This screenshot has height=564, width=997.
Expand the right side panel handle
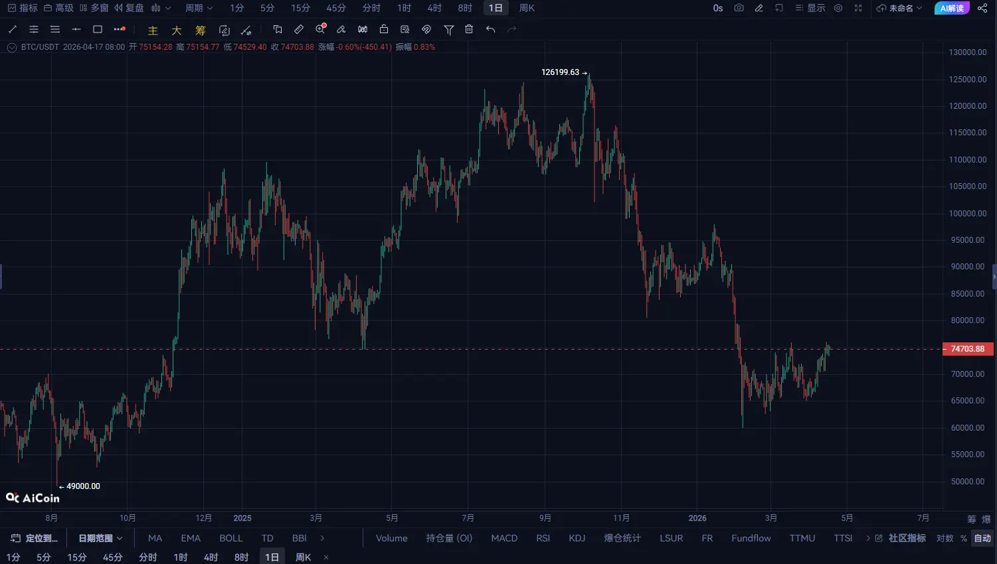[994, 277]
